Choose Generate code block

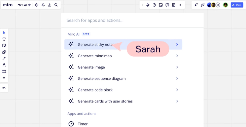[123, 90]
